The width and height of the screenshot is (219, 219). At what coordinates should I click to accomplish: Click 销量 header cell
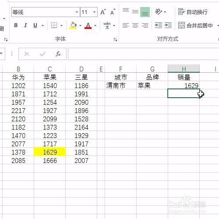coord(184,77)
